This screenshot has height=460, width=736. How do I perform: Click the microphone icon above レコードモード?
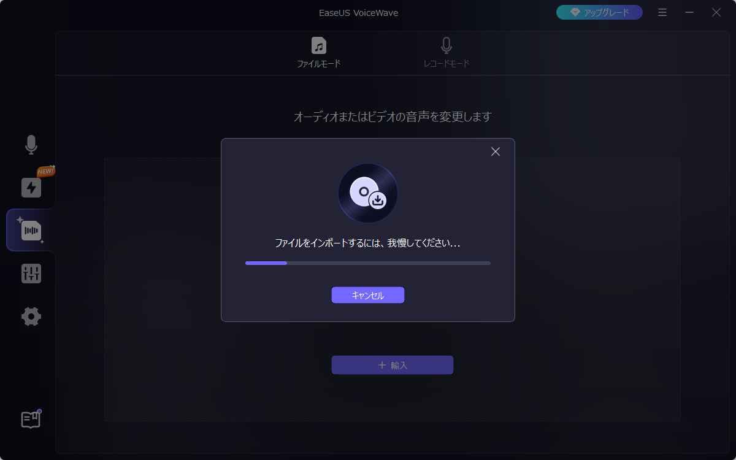coord(446,45)
